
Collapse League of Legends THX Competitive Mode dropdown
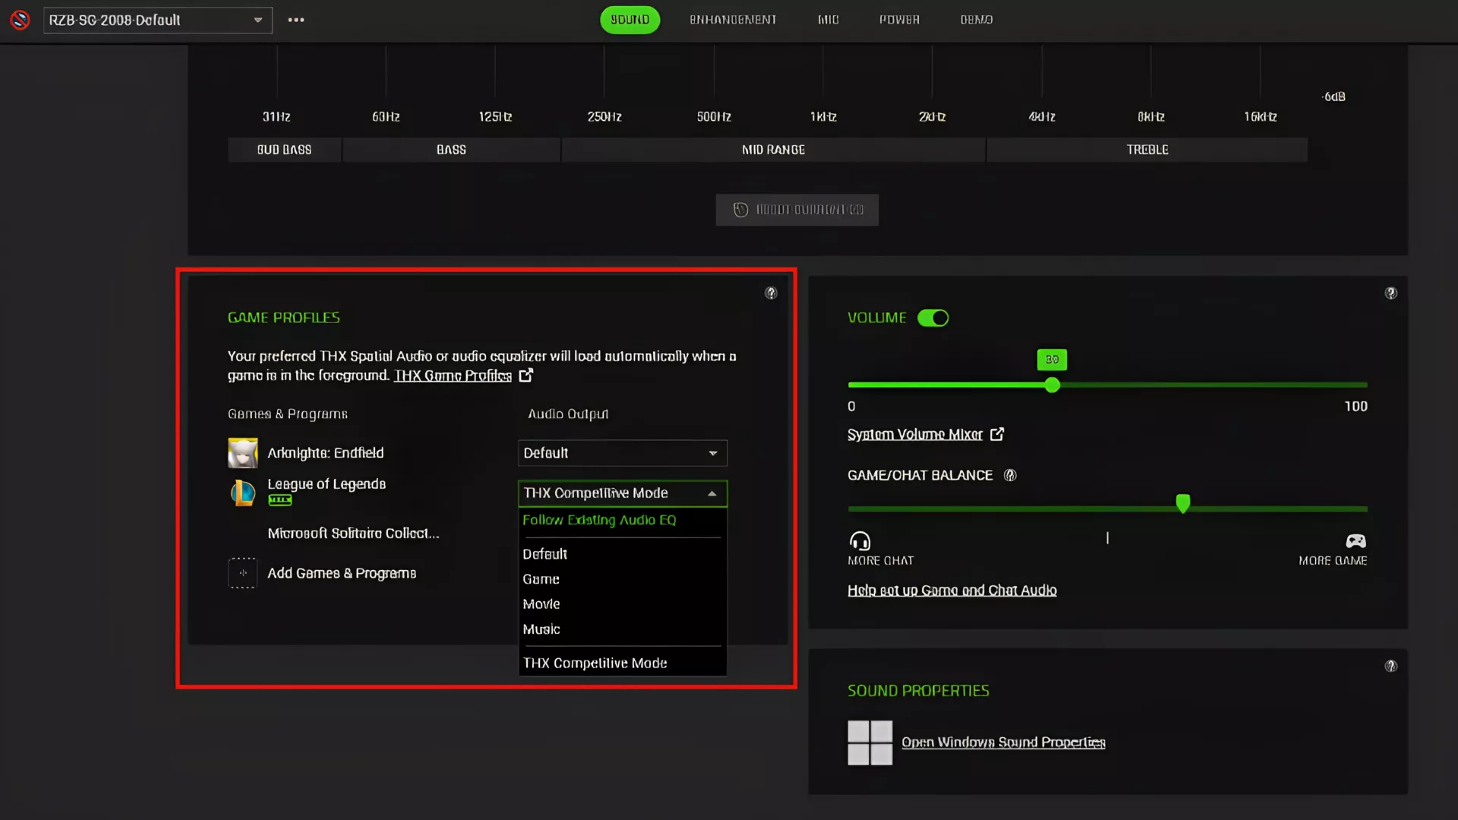623,494
